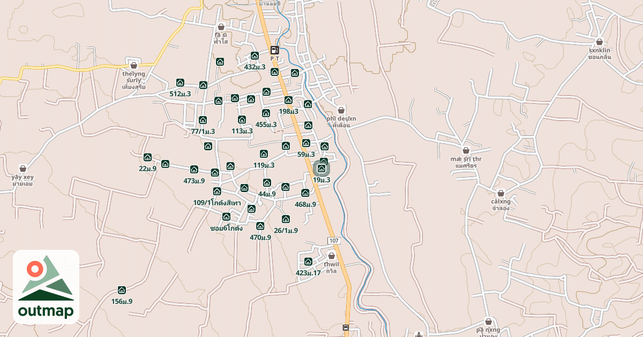Screen dimensions: 643x337
Task: Open the house marker above 455ม.3
Action: tap(266, 113)
